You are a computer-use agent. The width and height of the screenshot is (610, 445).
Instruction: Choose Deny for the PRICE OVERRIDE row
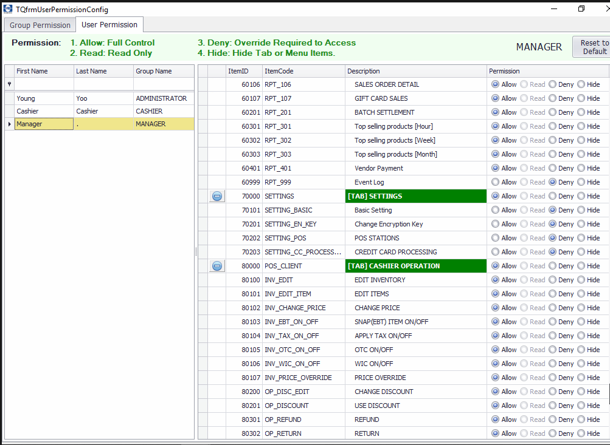[552, 378]
